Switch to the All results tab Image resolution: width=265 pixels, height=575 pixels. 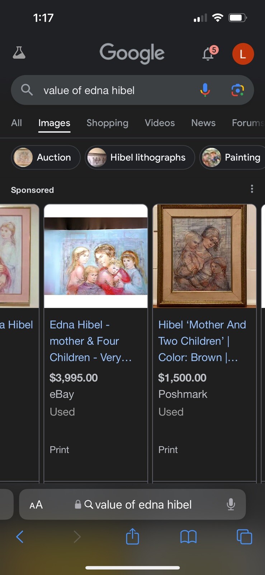pyautogui.click(x=16, y=123)
